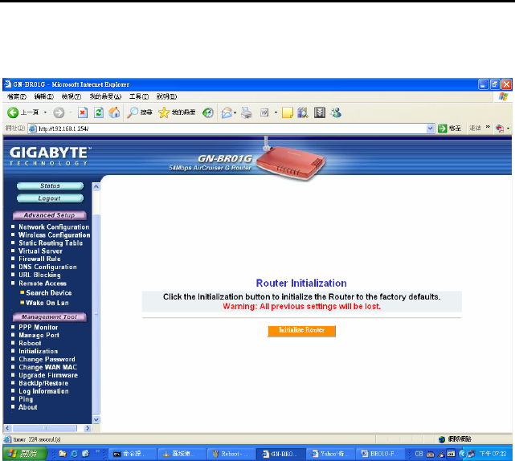Click the Search magnifier icon
The image size is (515, 461).
[x=133, y=112]
